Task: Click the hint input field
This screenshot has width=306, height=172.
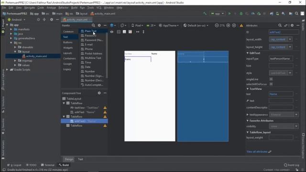Action: pos(281,66)
